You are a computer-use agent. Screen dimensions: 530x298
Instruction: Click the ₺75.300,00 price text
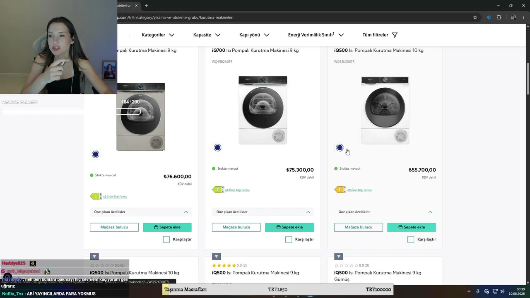coord(300,170)
